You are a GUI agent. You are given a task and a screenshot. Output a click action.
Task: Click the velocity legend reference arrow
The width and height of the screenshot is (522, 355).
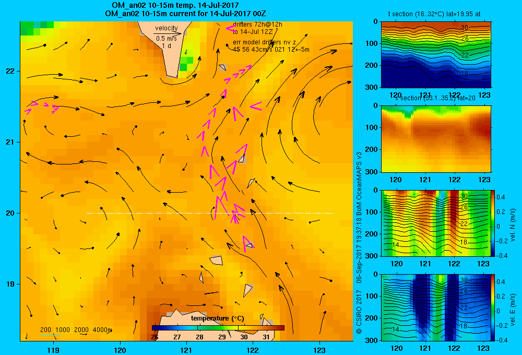pyautogui.click(x=168, y=33)
